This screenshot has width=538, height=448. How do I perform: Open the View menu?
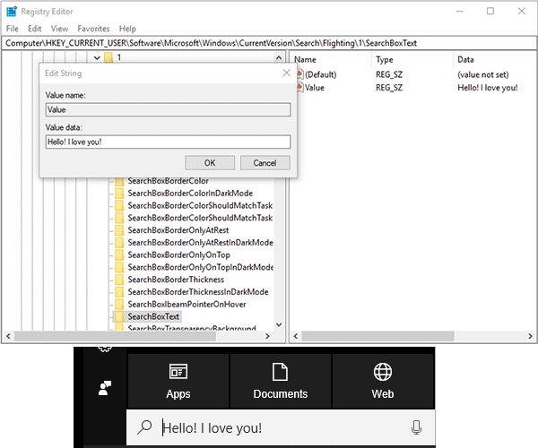tap(59, 29)
